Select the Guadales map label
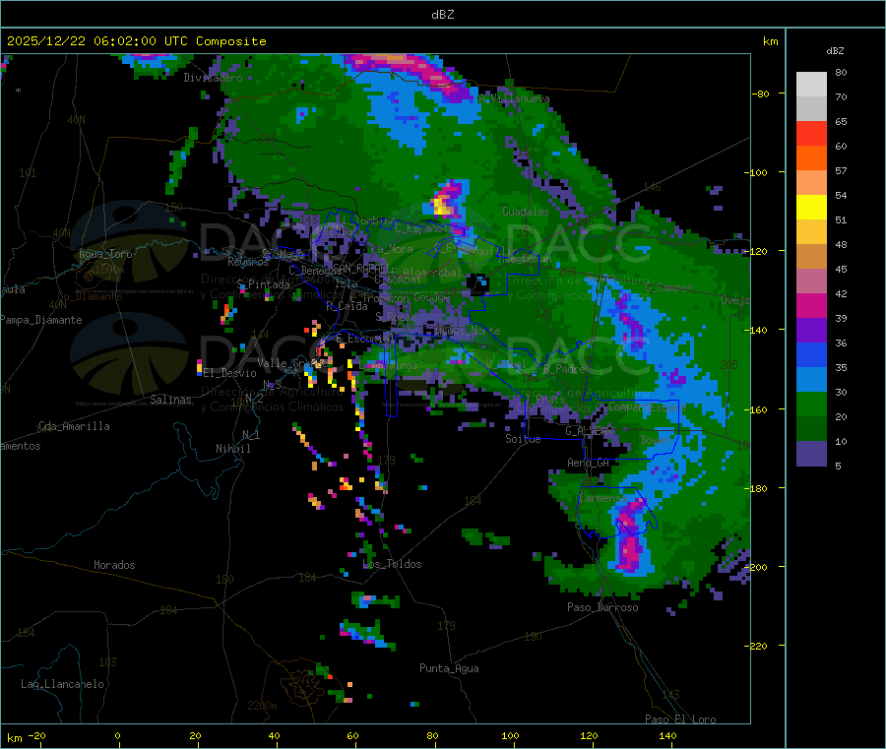 pos(526,212)
